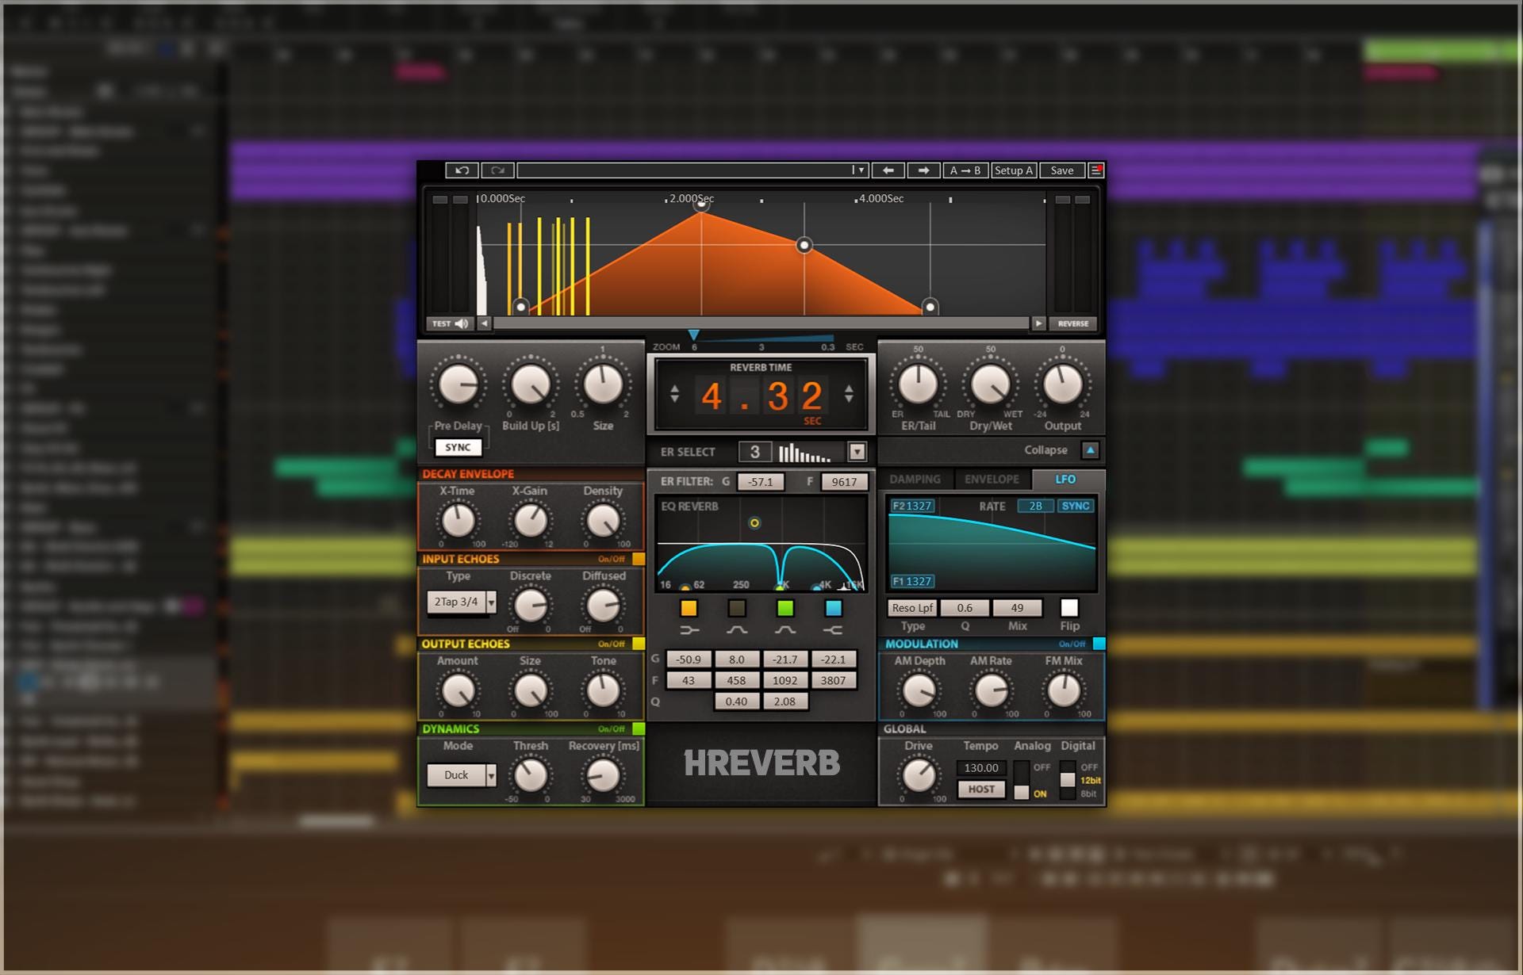Screen dimensions: 1523x975
Task: Switch to the LFO tab
Action: pos(1065,480)
